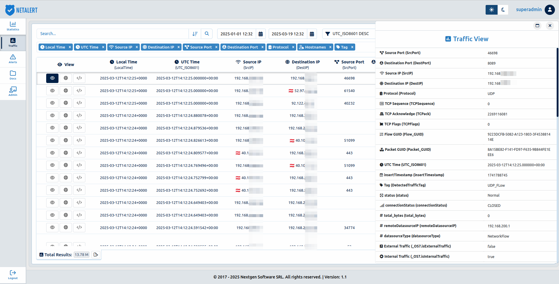Select TCP Acknowledge 2269116081 value

[x=498, y=114]
